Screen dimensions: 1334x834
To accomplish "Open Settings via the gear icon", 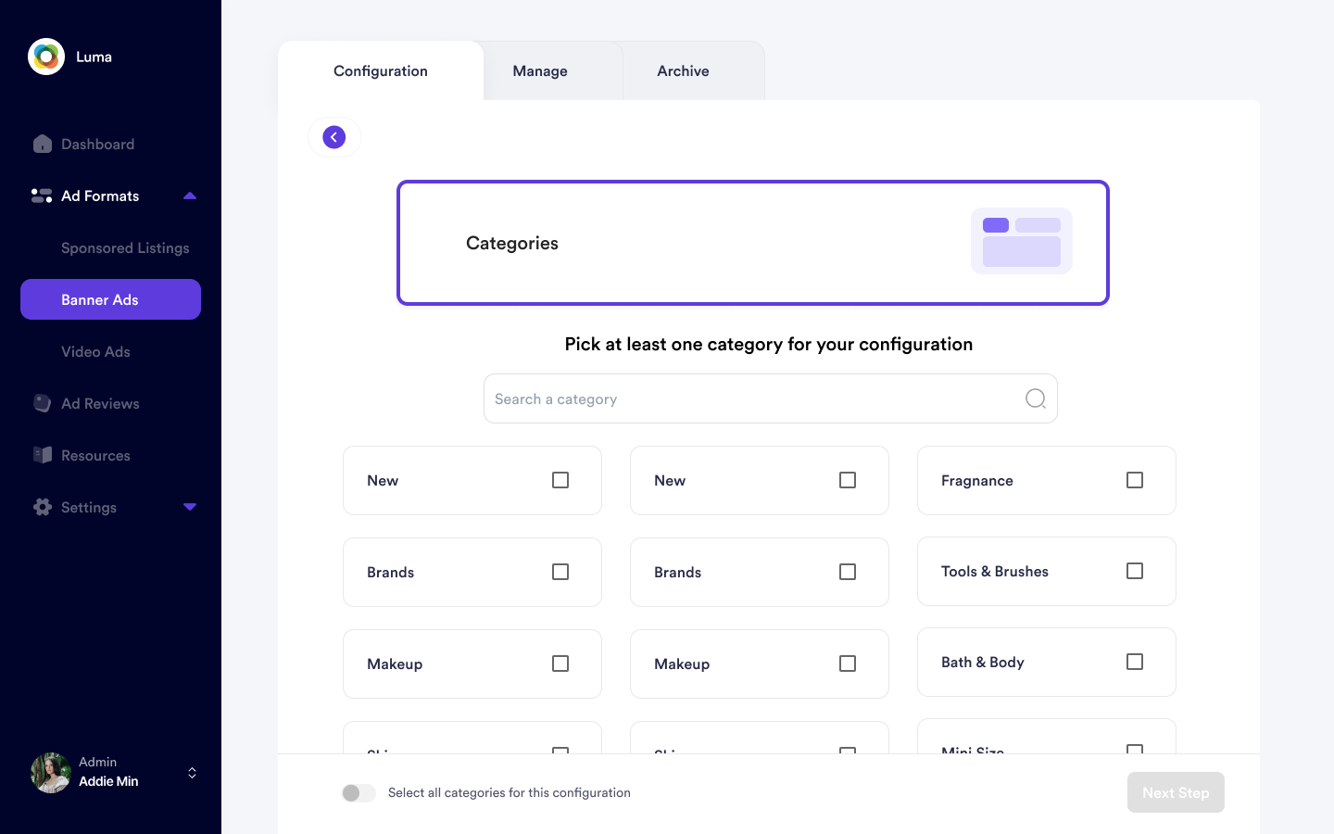I will [42, 507].
